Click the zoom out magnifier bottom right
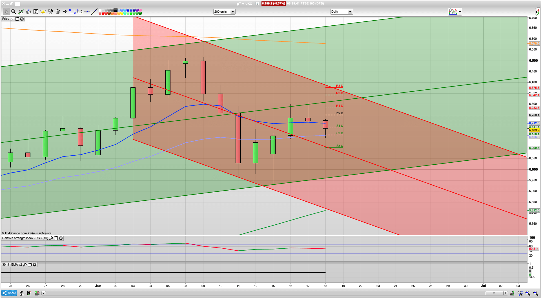Screen dimensions: 541x298 click(528, 293)
